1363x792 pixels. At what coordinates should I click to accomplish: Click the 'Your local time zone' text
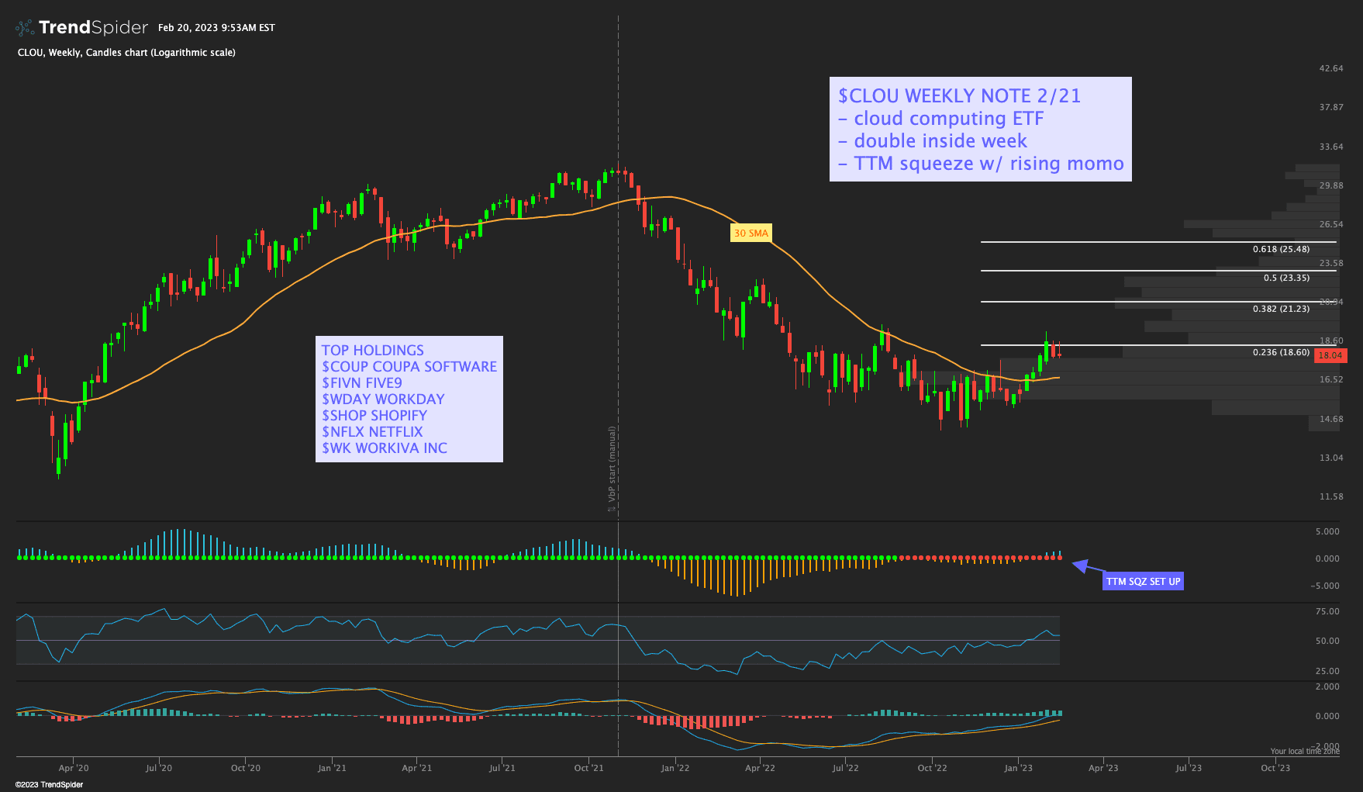tap(1304, 751)
